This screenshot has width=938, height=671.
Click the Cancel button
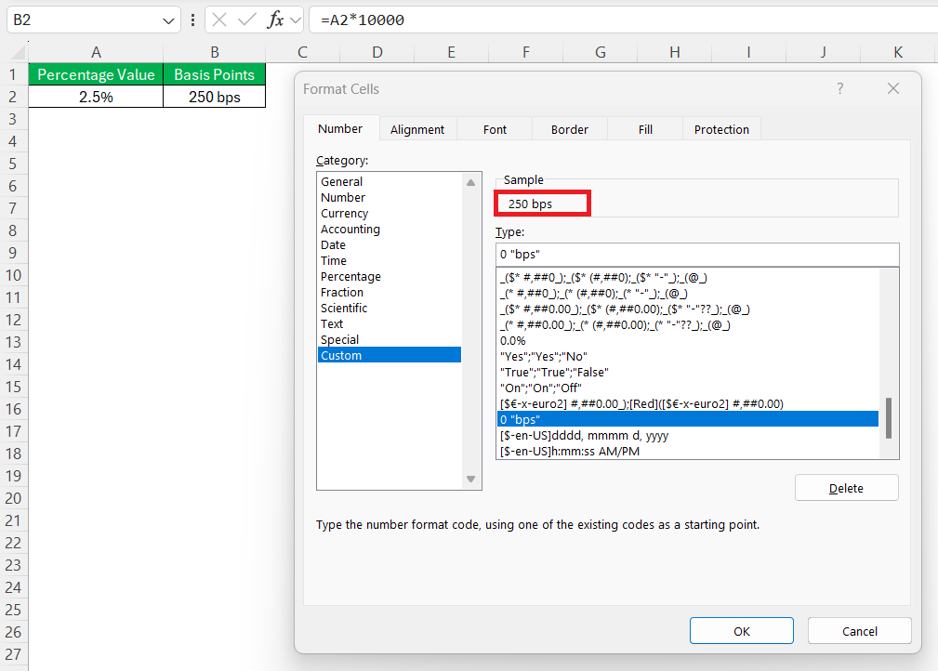coord(860,631)
